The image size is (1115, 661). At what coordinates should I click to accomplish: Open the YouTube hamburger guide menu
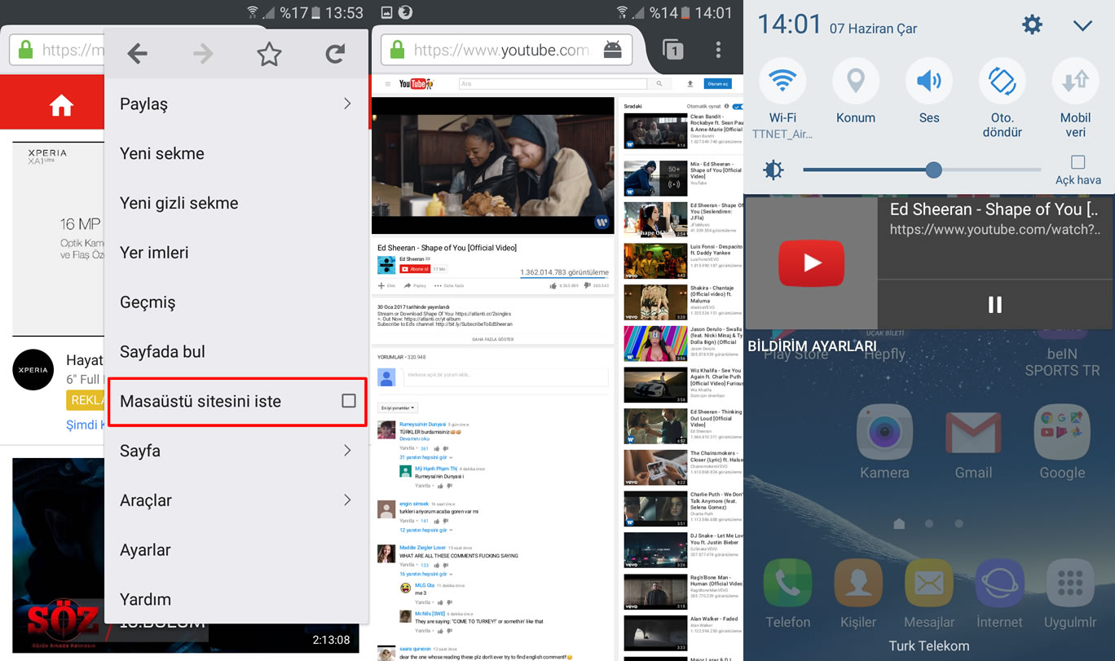pyautogui.click(x=387, y=84)
